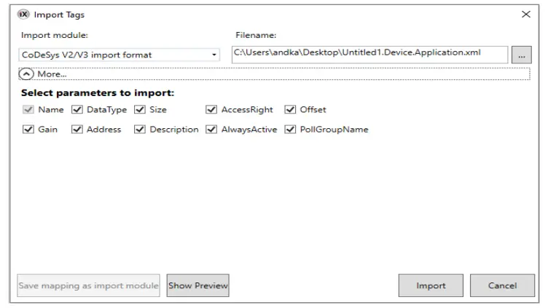Close the Import Tags window
Screen dimensions: 548x308
(x=526, y=15)
